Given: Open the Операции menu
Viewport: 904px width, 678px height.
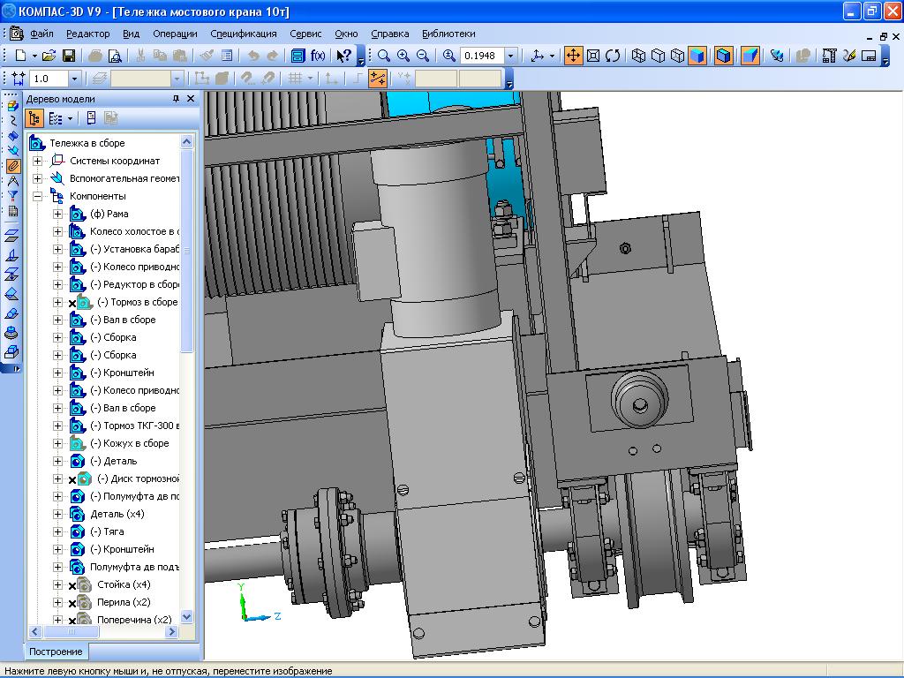Looking at the screenshot, I should pos(175,34).
